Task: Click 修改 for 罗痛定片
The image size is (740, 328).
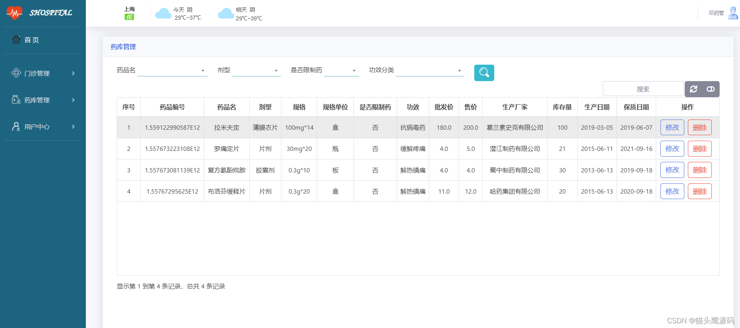Action: (x=672, y=149)
